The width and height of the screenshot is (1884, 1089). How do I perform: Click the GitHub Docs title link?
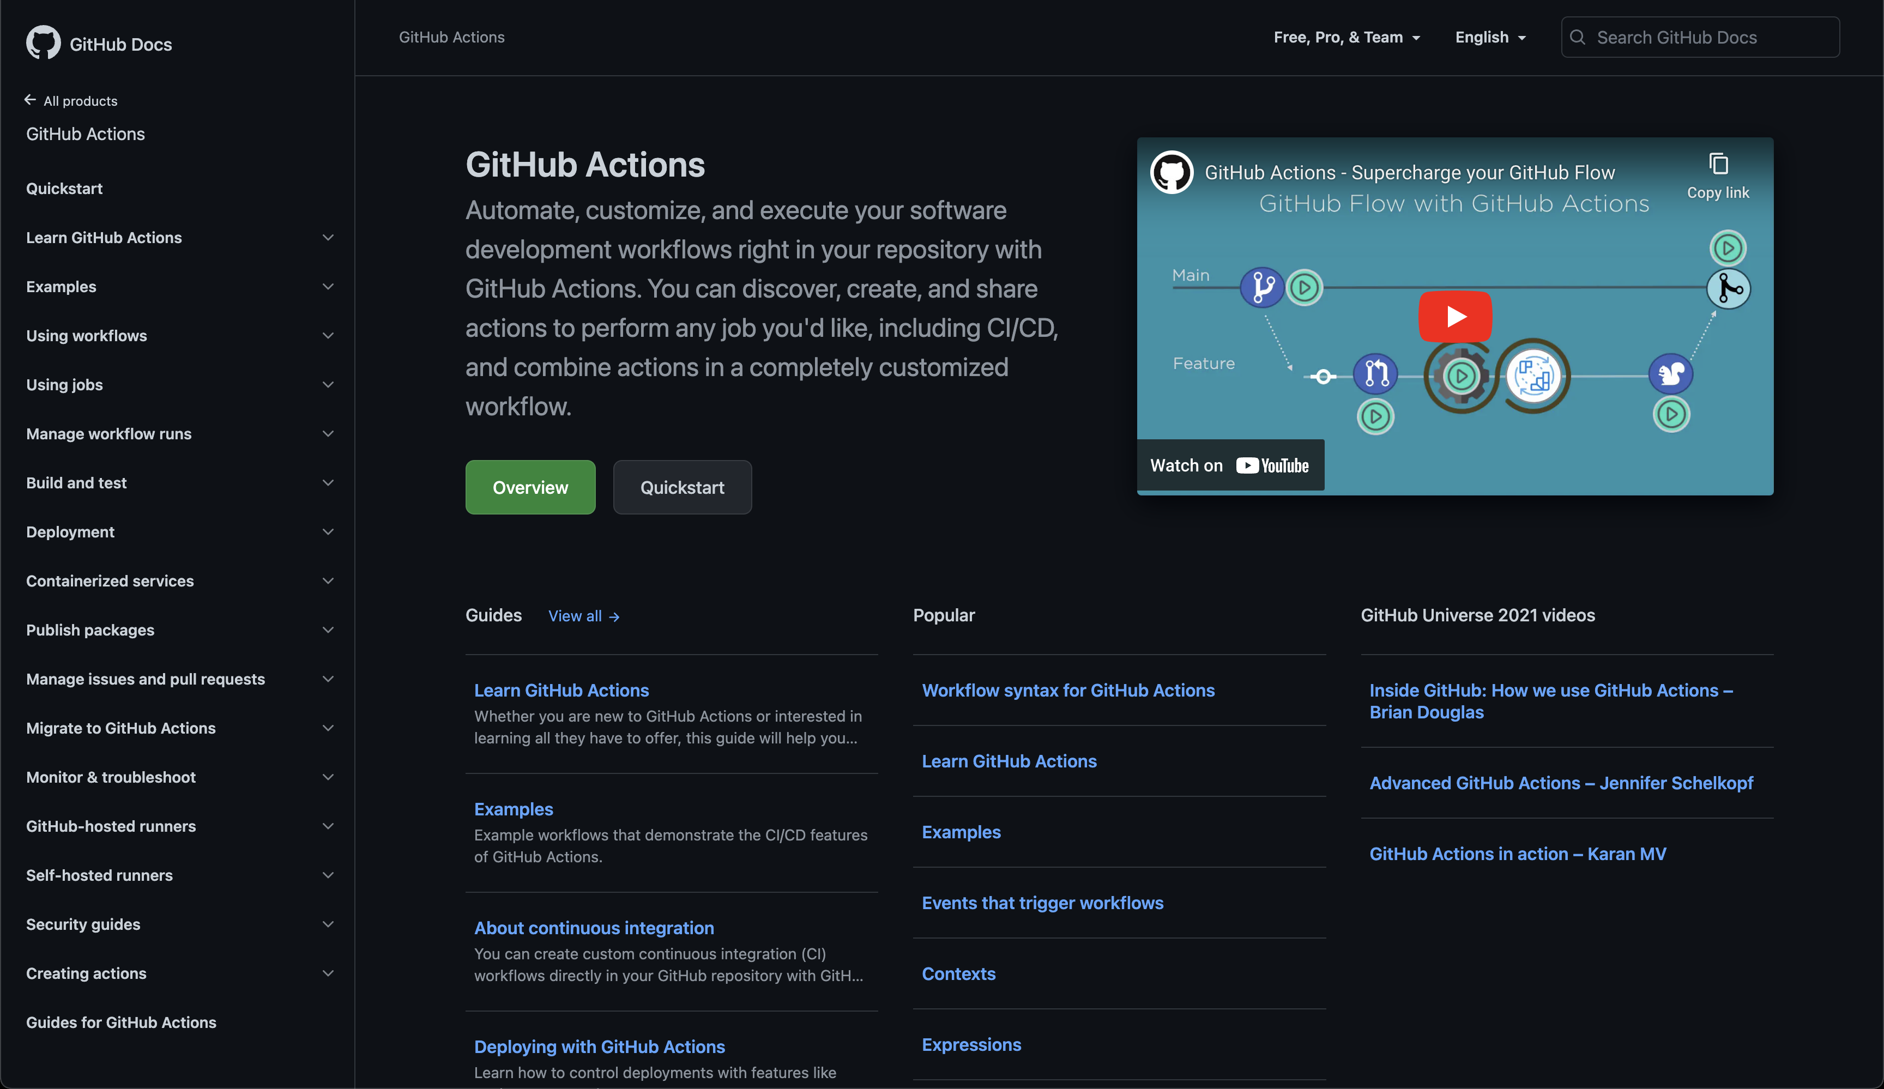pyautogui.click(x=120, y=44)
